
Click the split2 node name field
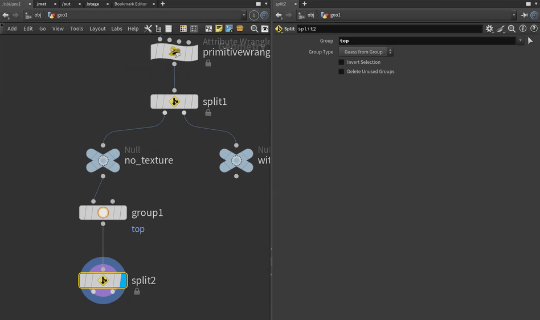point(389,28)
